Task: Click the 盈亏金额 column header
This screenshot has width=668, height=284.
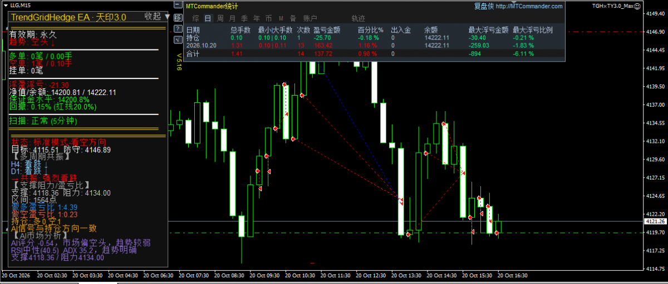Action: (x=326, y=29)
